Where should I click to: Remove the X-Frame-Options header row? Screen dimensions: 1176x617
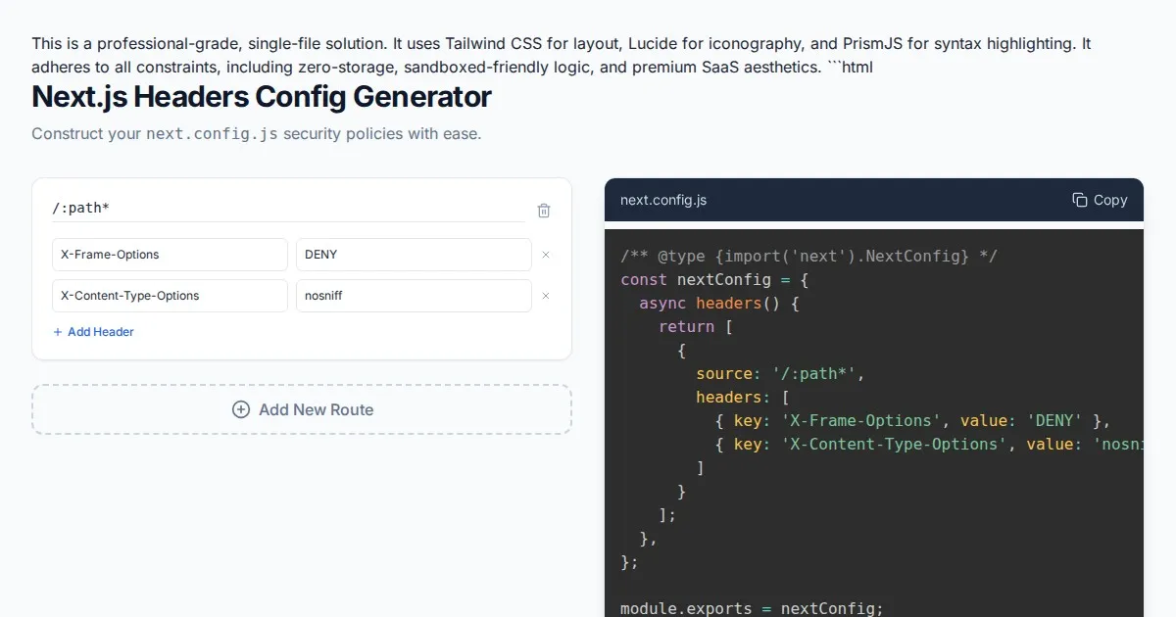[x=546, y=255]
